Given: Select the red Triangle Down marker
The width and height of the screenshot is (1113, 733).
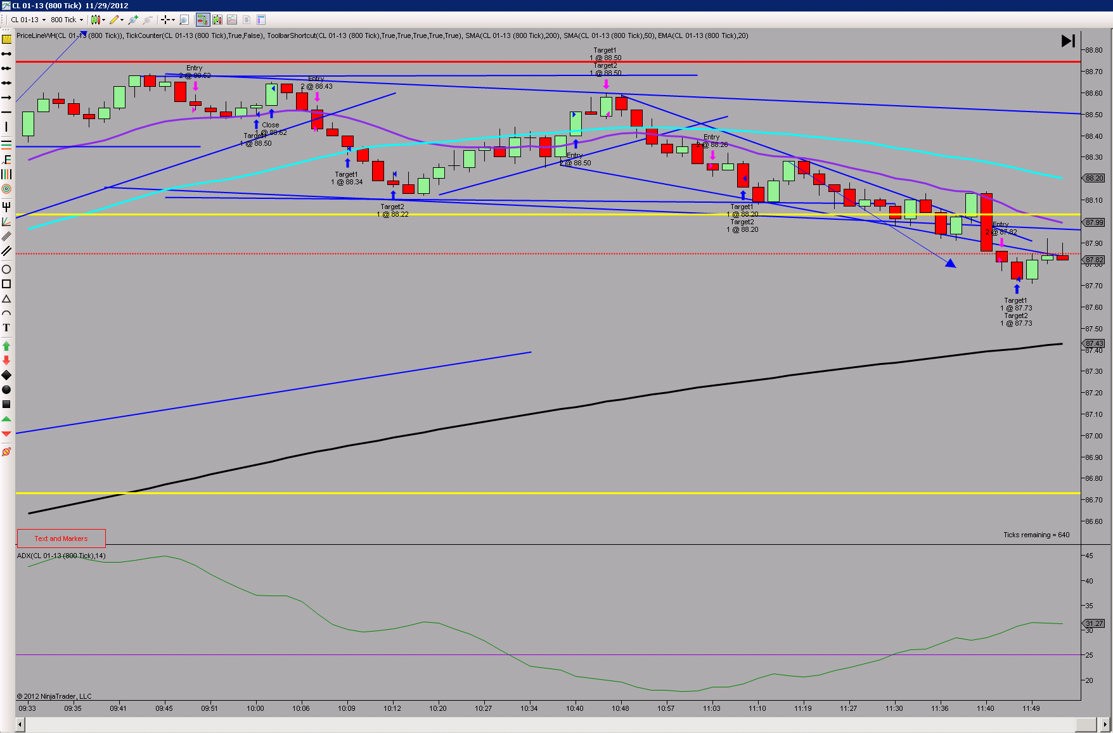Looking at the screenshot, I should pos(6,434).
